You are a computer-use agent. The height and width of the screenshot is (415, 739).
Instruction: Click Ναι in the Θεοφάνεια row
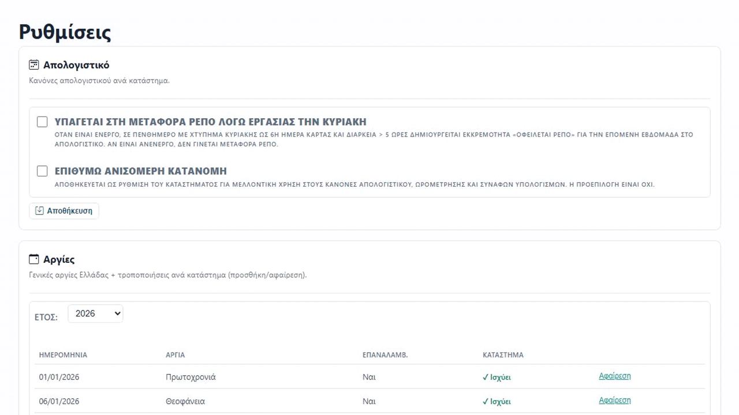pyautogui.click(x=369, y=401)
